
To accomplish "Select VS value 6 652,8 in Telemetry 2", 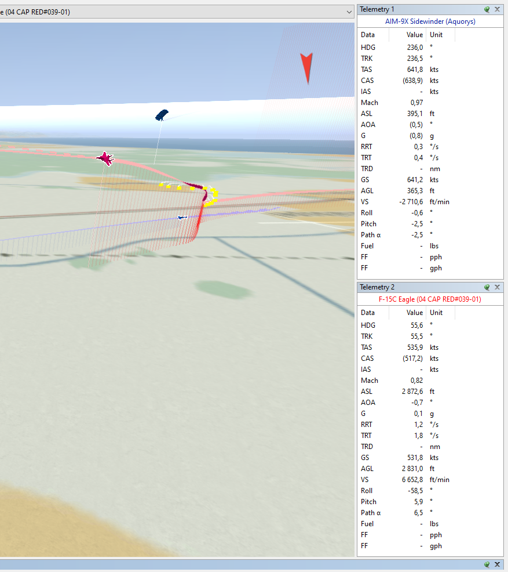I will [x=412, y=480].
